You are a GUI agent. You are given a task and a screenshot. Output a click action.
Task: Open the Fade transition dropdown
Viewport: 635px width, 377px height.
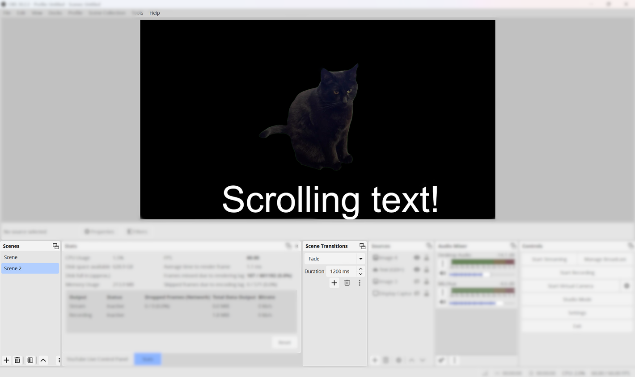coord(334,259)
